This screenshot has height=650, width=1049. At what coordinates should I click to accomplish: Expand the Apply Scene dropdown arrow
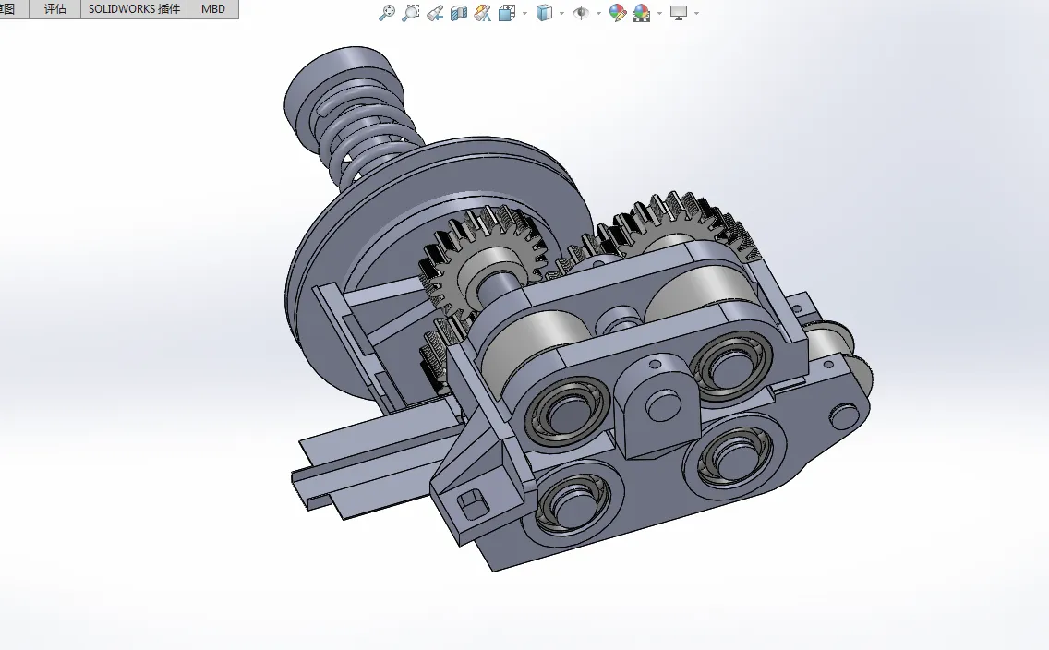pos(659,13)
